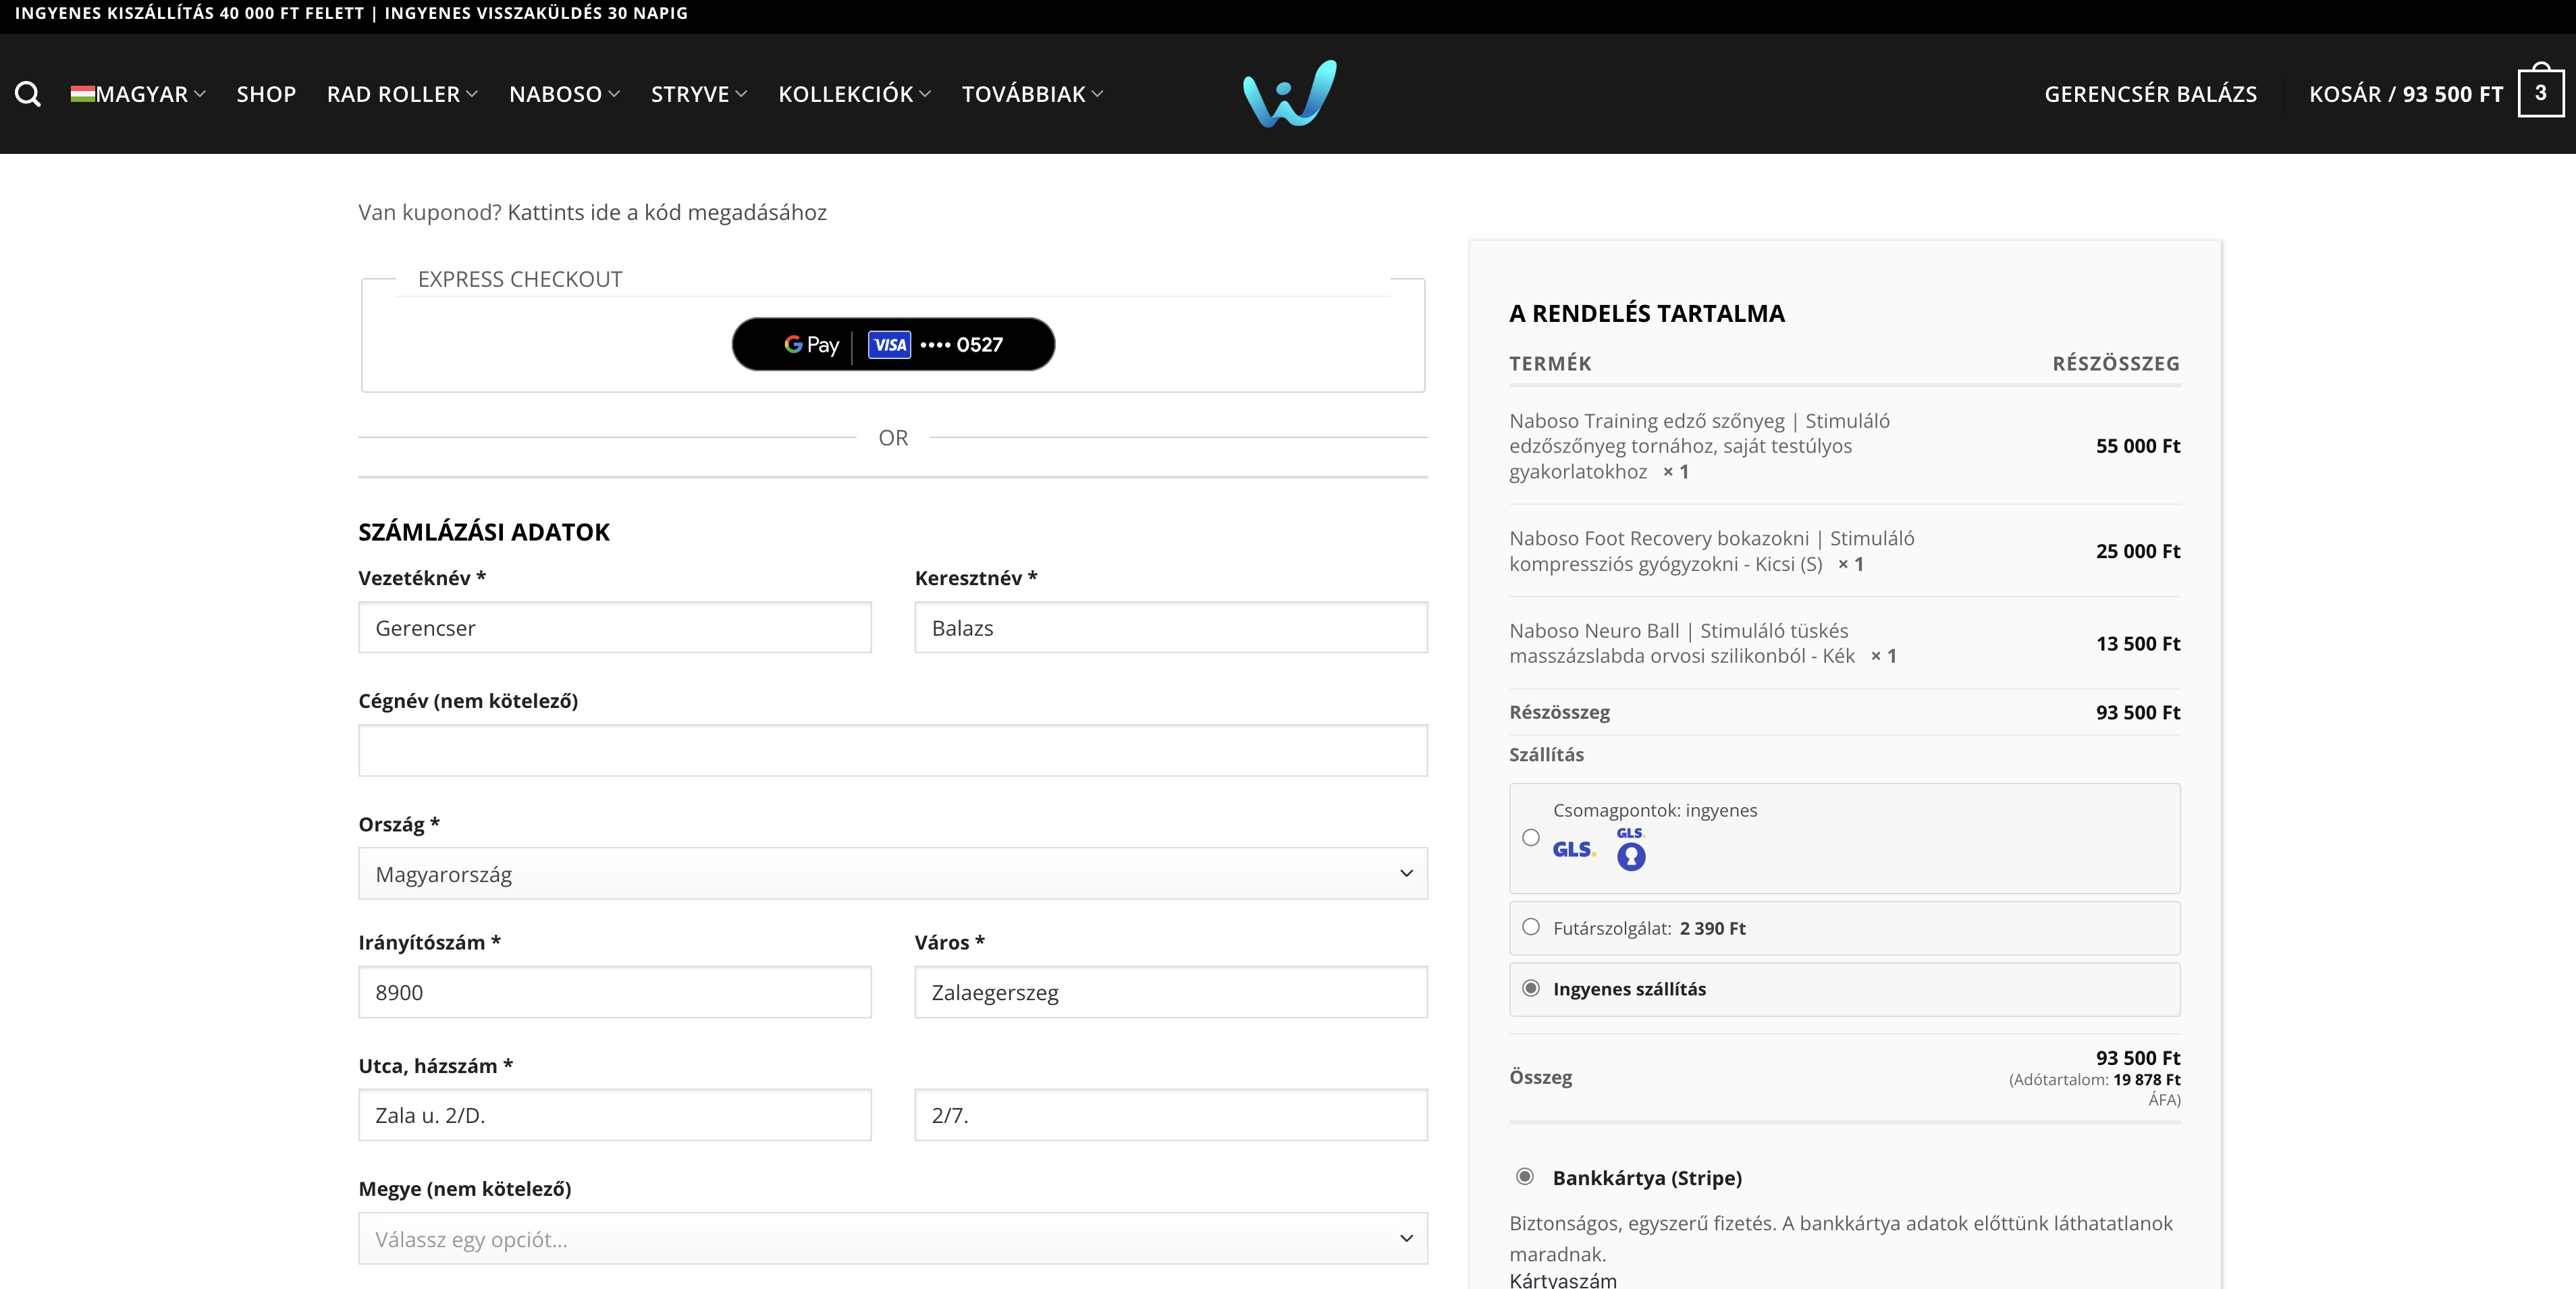Click the 13 500 Ft price
This screenshot has height=1289, width=2576.
pos(2138,643)
